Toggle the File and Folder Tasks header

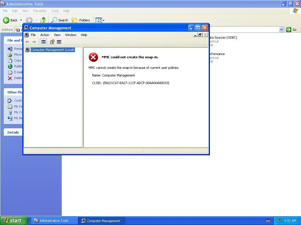(13, 40)
